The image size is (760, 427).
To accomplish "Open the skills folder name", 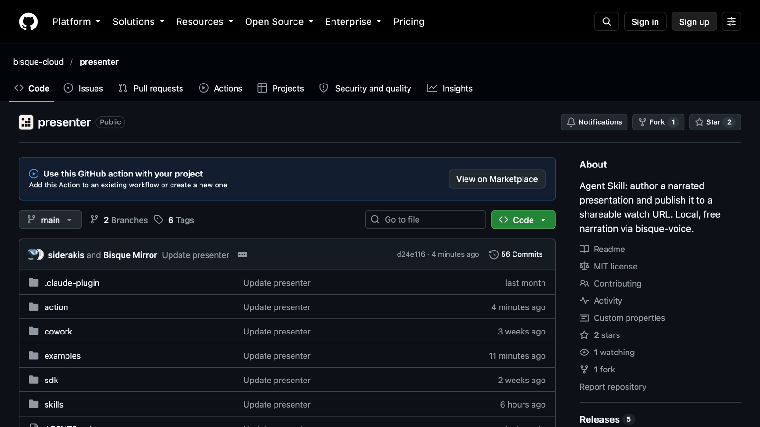I will pos(54,404).
